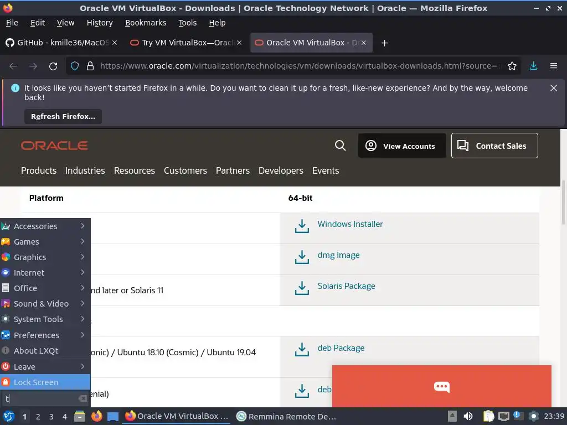Image resolution: width=567 pixels, height=425 pixels.
Task: Open the red chat bubble widget
Action: (441, 386)
